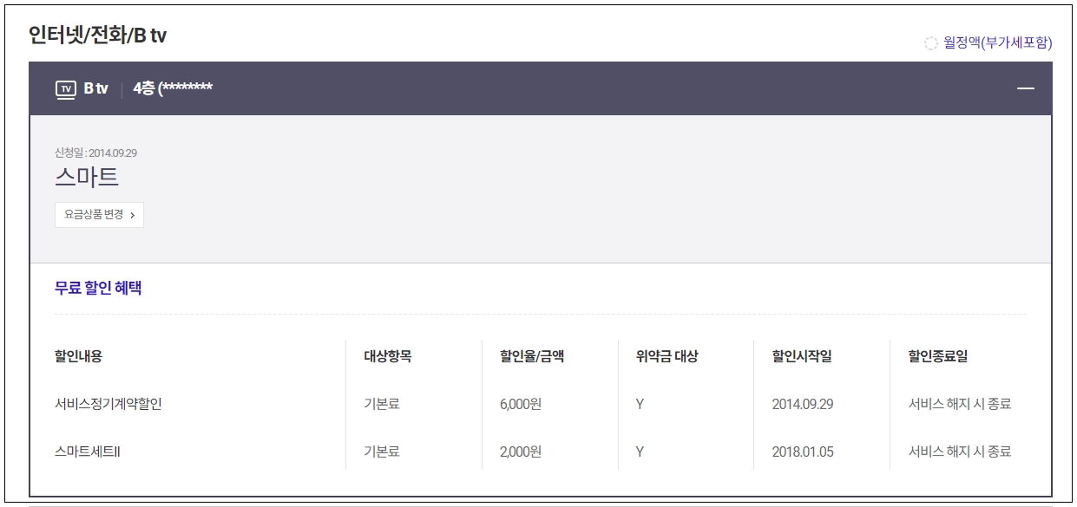Click the 스마트 plan name
This screenshot has width=1077, height=507.
click(87, 178)
